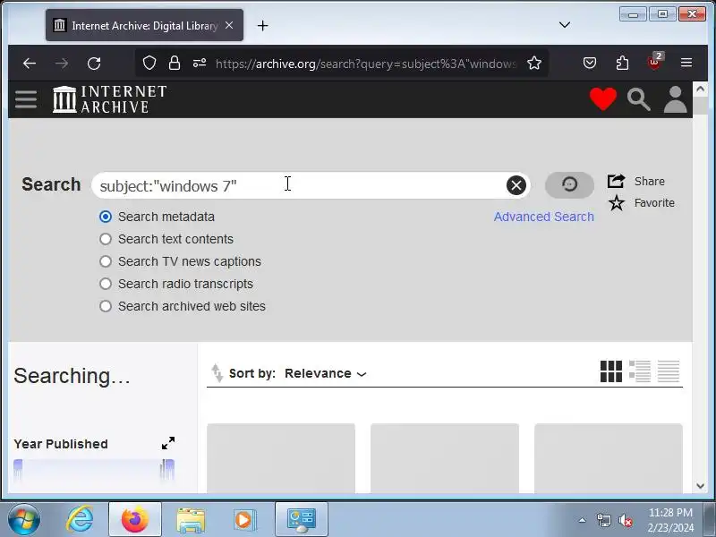Switch to compact list view
This screenshot has width=716, height=537.
coord(669,371)
